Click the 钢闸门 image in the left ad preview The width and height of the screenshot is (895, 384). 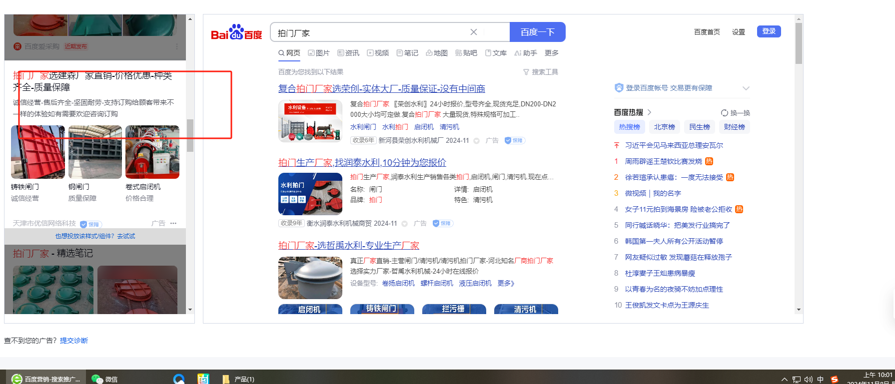click(95, 152)
